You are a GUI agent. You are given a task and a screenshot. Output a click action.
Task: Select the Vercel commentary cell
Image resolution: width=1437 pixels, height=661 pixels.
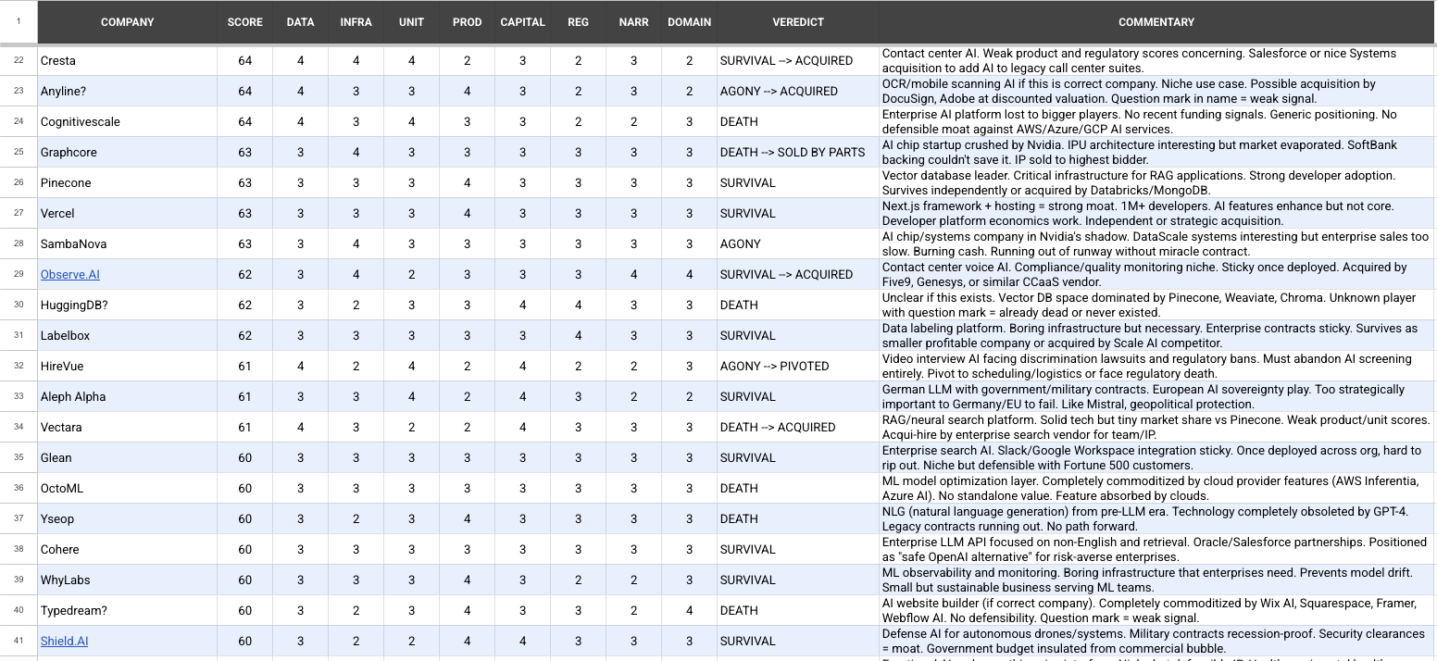1156,214
